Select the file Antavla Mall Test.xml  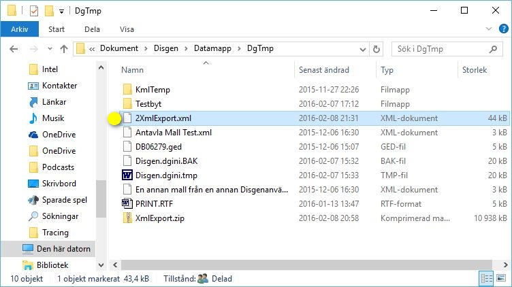click(x=174, y=133)
